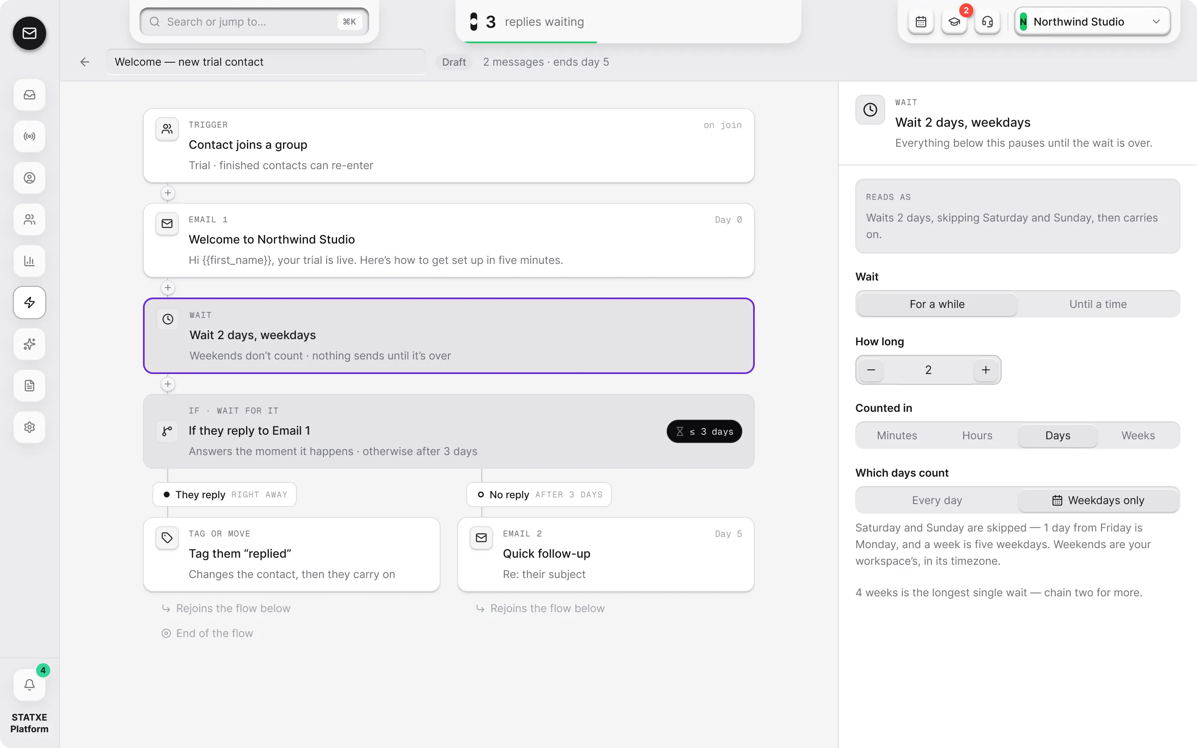Open the sparkles AI sidebar icon
Viewport: 1197px width, 748px height.
29,344
